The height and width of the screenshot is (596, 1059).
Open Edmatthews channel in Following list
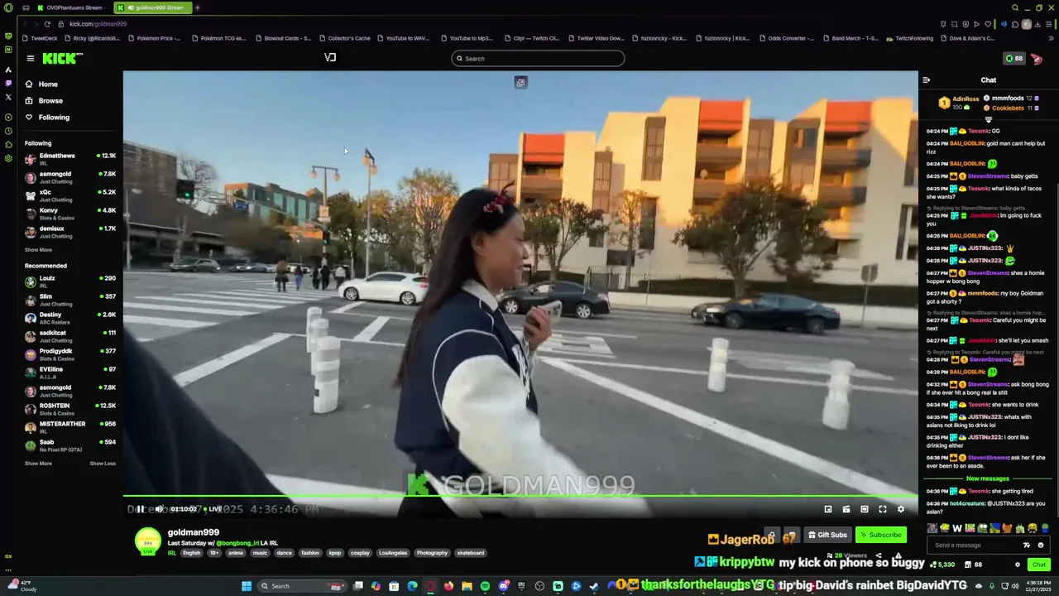pos(70,158)
